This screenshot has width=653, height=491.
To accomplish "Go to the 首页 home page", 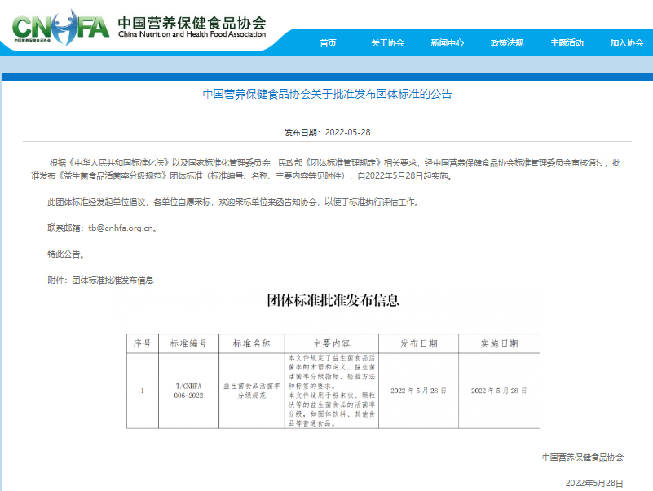I will (328, 43).
